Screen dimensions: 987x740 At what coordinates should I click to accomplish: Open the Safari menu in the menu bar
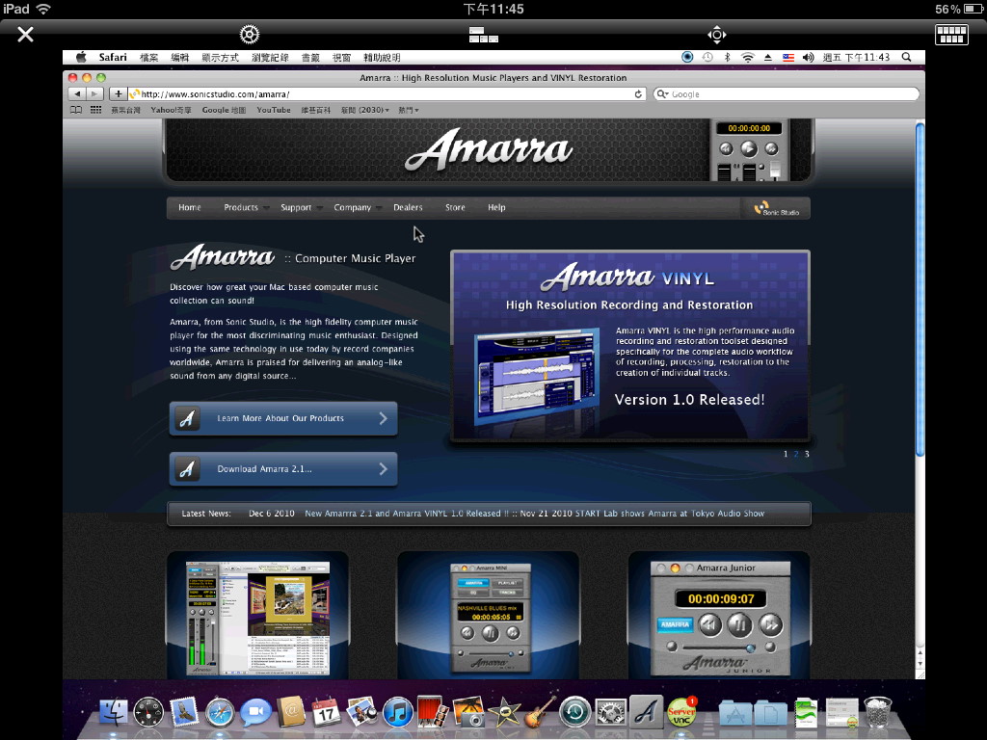[113, 57]
